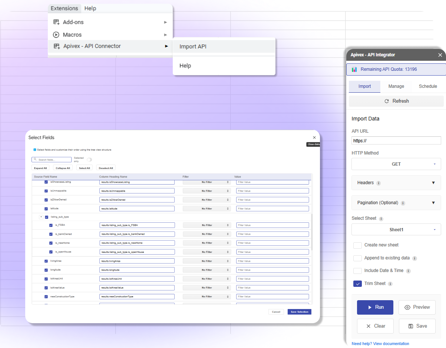
Task: Open the Extensions menu
Action: [x=65, y=8]
